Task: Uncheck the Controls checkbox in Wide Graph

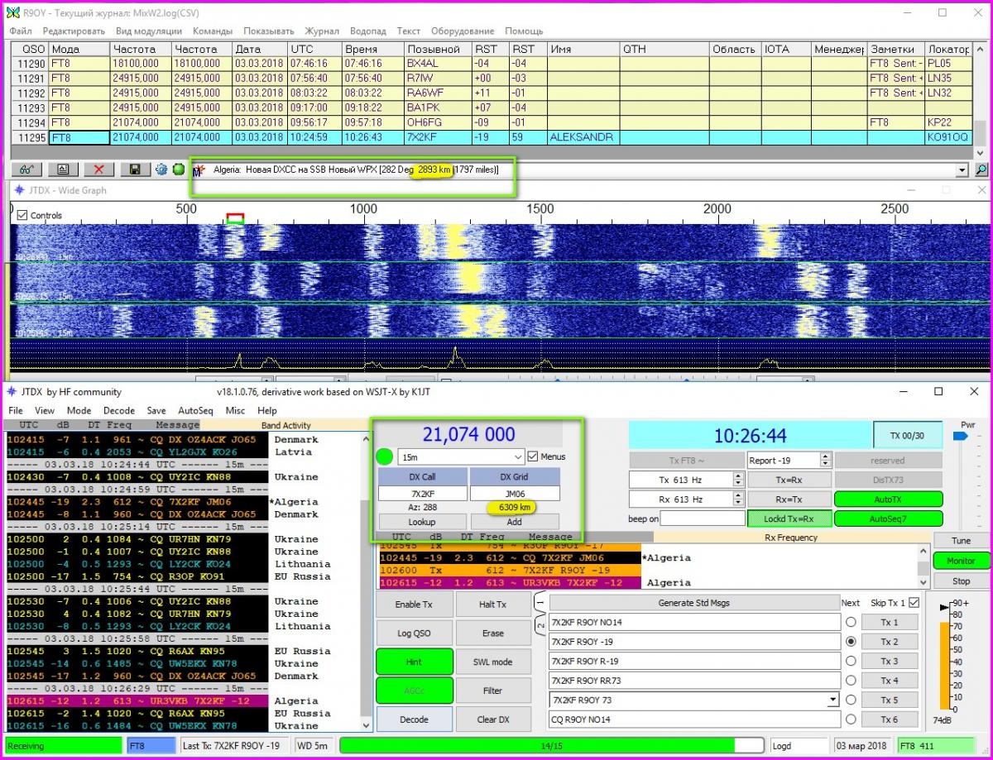Action: [x=22, y=215]
